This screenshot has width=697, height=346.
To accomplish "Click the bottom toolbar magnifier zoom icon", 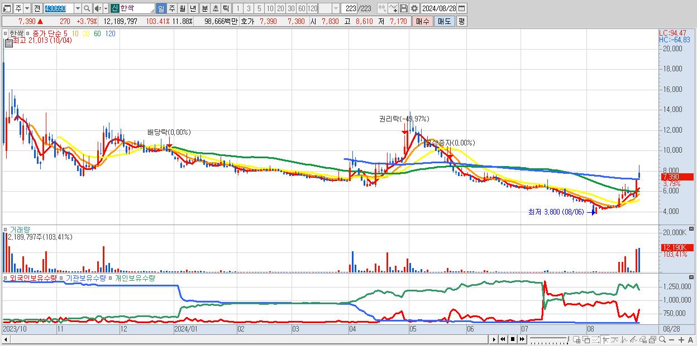I will (662, 339).
